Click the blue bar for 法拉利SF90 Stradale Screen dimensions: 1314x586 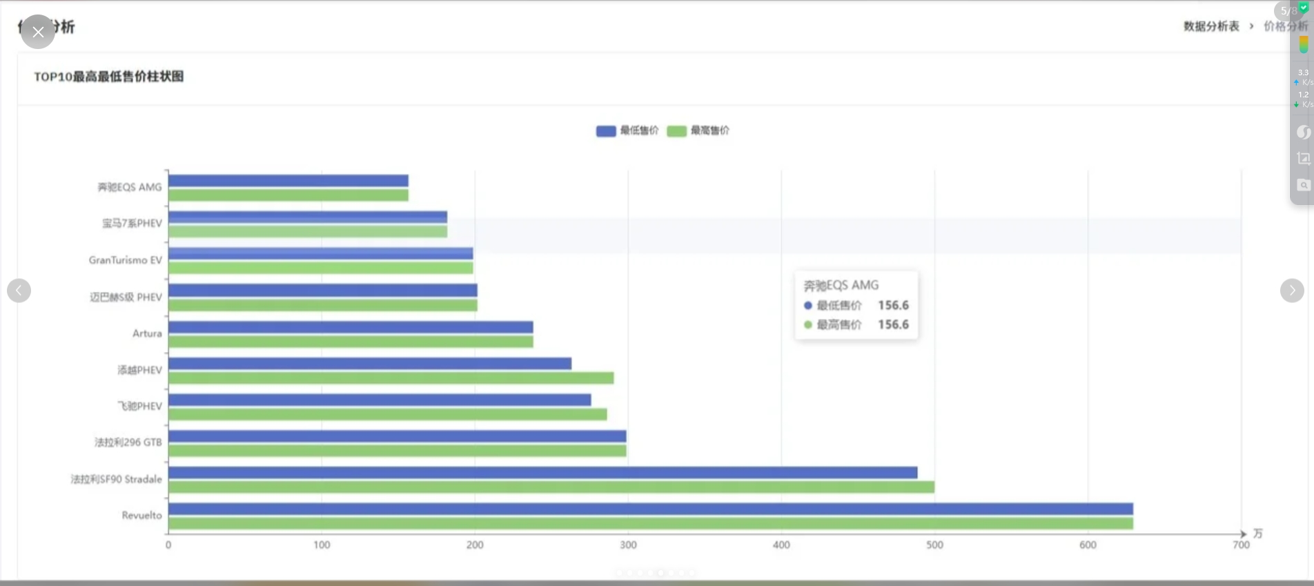[543, 473]
